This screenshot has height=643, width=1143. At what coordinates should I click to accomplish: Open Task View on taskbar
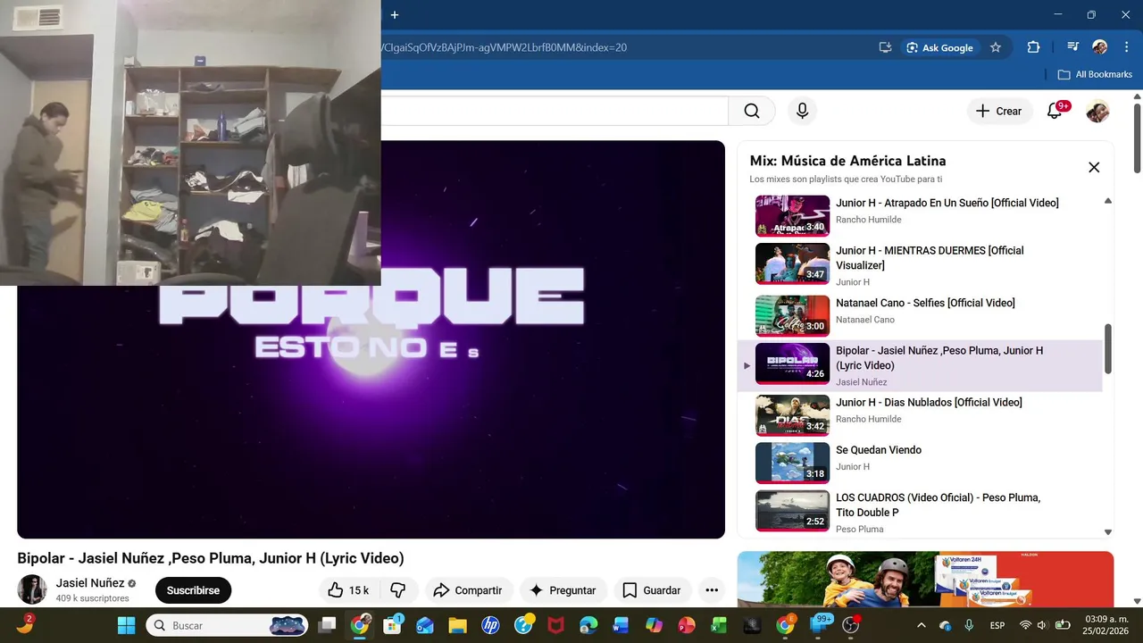point(328,625)
